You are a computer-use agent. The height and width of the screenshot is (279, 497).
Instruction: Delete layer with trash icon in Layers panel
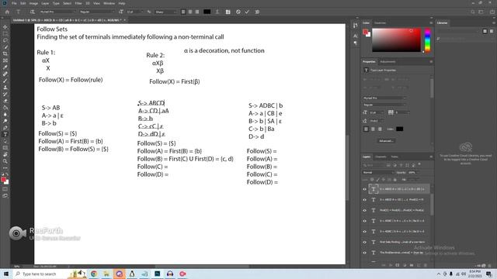tap(426, 265)
